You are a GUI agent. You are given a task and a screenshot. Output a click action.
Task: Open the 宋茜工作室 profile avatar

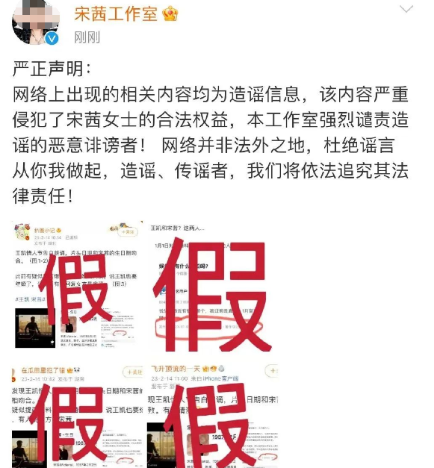35,22
